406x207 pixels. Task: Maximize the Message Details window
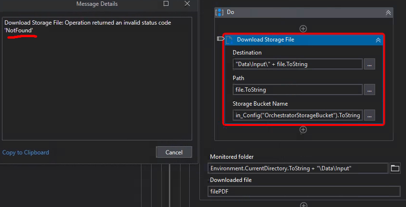pos(166,4)
